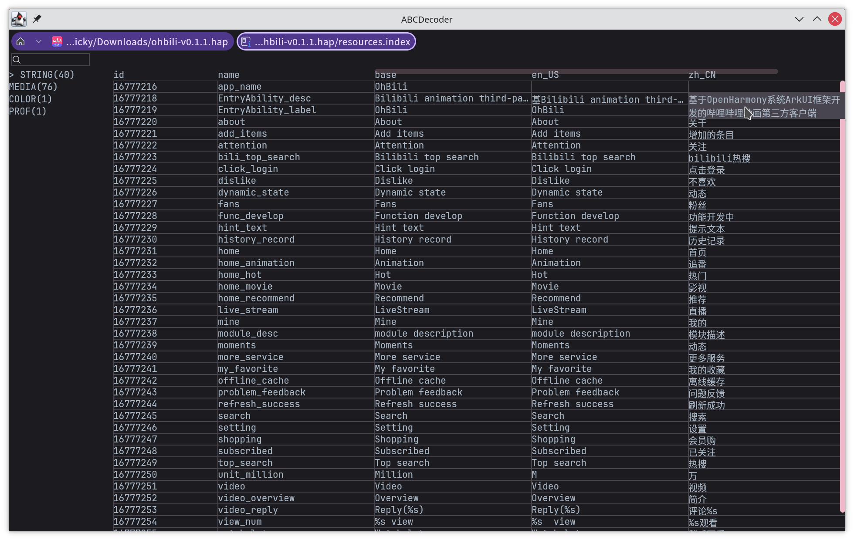Click the add_items name cell
Screen dimensions: 854x540
(296, 133)
